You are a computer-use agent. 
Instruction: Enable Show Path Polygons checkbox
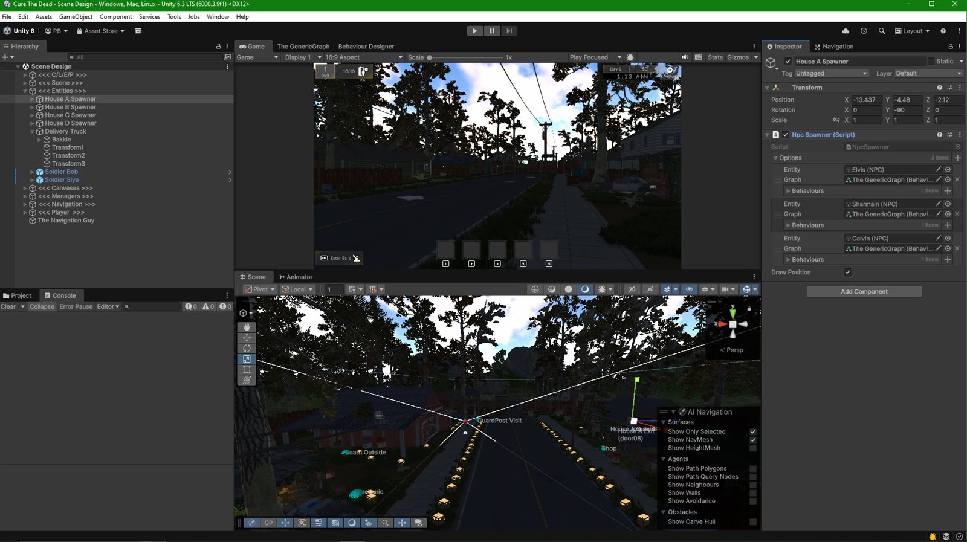tap(753, 469)
